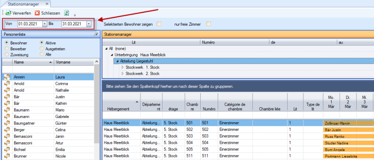Toggle the Personenliste panel pin icon
The width and height of the screenshot is (374, 160).
point(96,34)
